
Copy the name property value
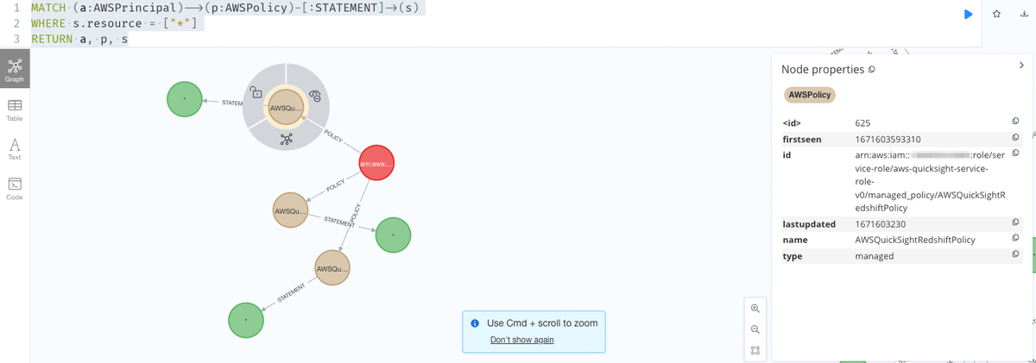coord(1016,239)
